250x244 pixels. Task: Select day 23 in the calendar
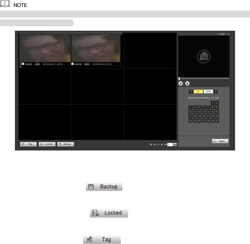217,116
